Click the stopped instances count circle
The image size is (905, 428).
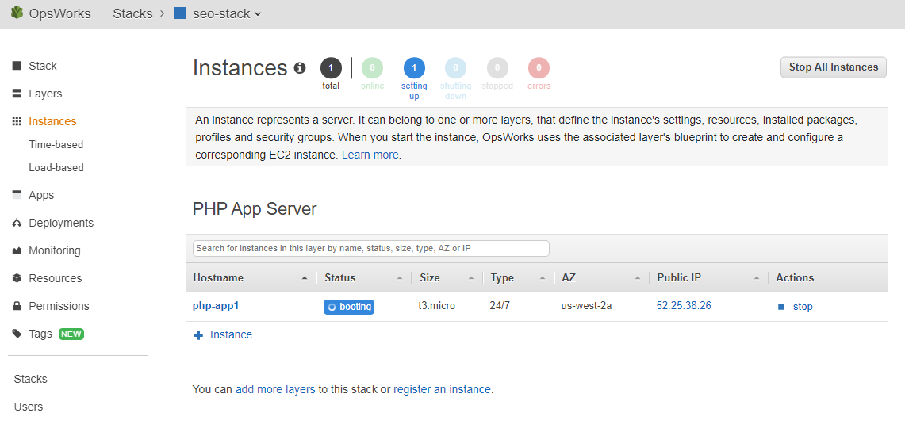497,68
